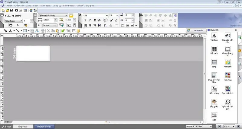The width and height of the screenshot is (242, 129).
Task: Switch to Express mode
Action: [x=23, y=127]
